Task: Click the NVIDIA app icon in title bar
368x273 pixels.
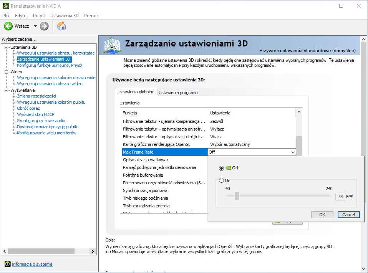Action: pyautogui.click(x=6, y=6)
